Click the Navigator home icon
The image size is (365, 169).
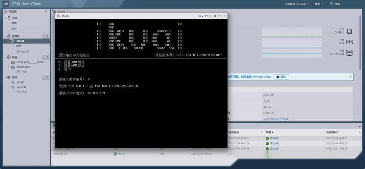[x=6, y=11]
